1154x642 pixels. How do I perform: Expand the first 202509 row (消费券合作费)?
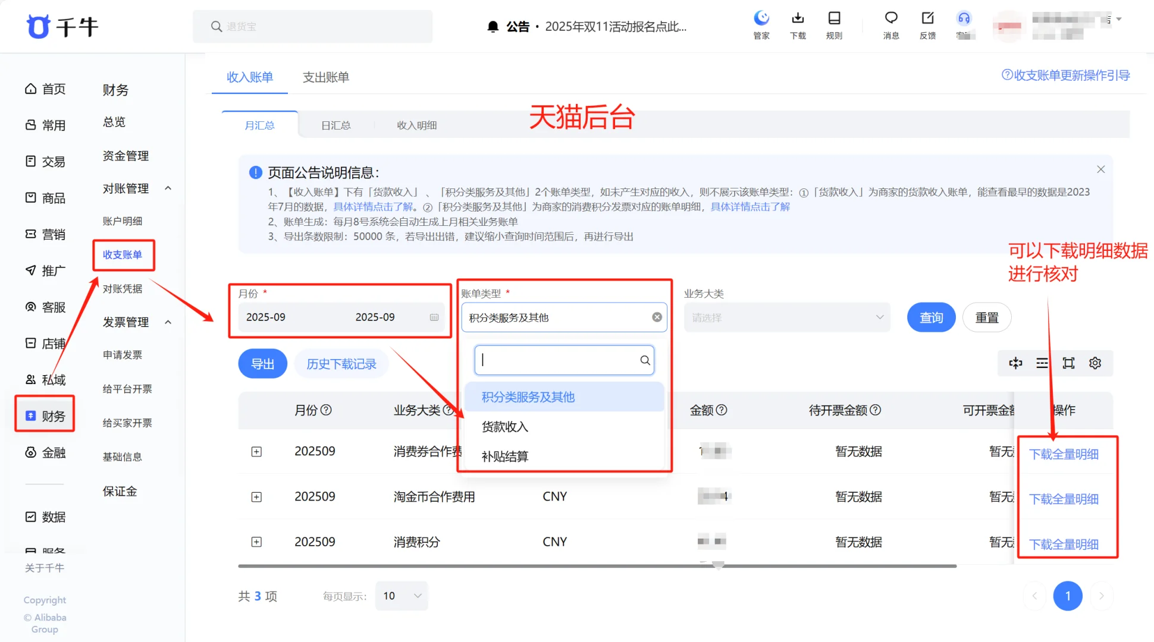(256, 452)
